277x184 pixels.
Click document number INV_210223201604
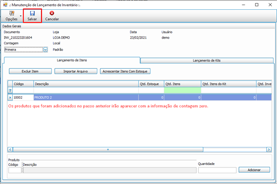pyautogui.click(x=18, y=38)
